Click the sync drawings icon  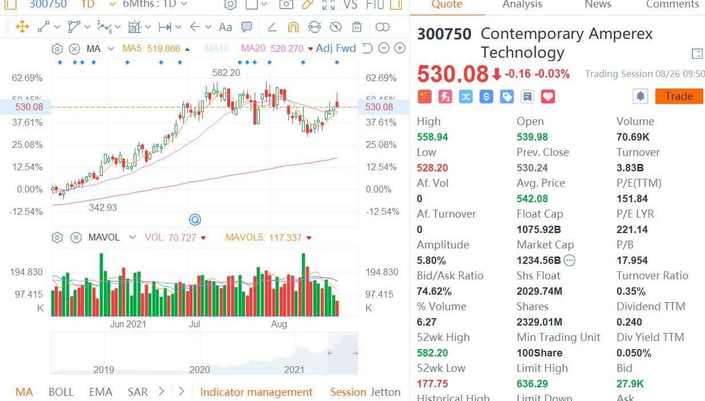(x=315, y=27)
